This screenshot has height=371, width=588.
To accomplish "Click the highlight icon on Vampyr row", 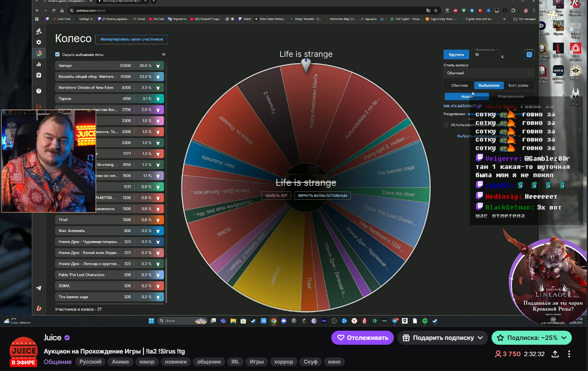I will (x=158, y=66).
